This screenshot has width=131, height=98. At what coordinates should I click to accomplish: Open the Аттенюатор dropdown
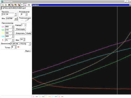pyautogui.click(x=26, y=14)
